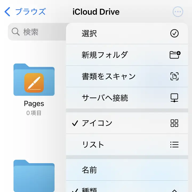Tap the bulleted list view icon
192x192 pixels.
[174, 145]
